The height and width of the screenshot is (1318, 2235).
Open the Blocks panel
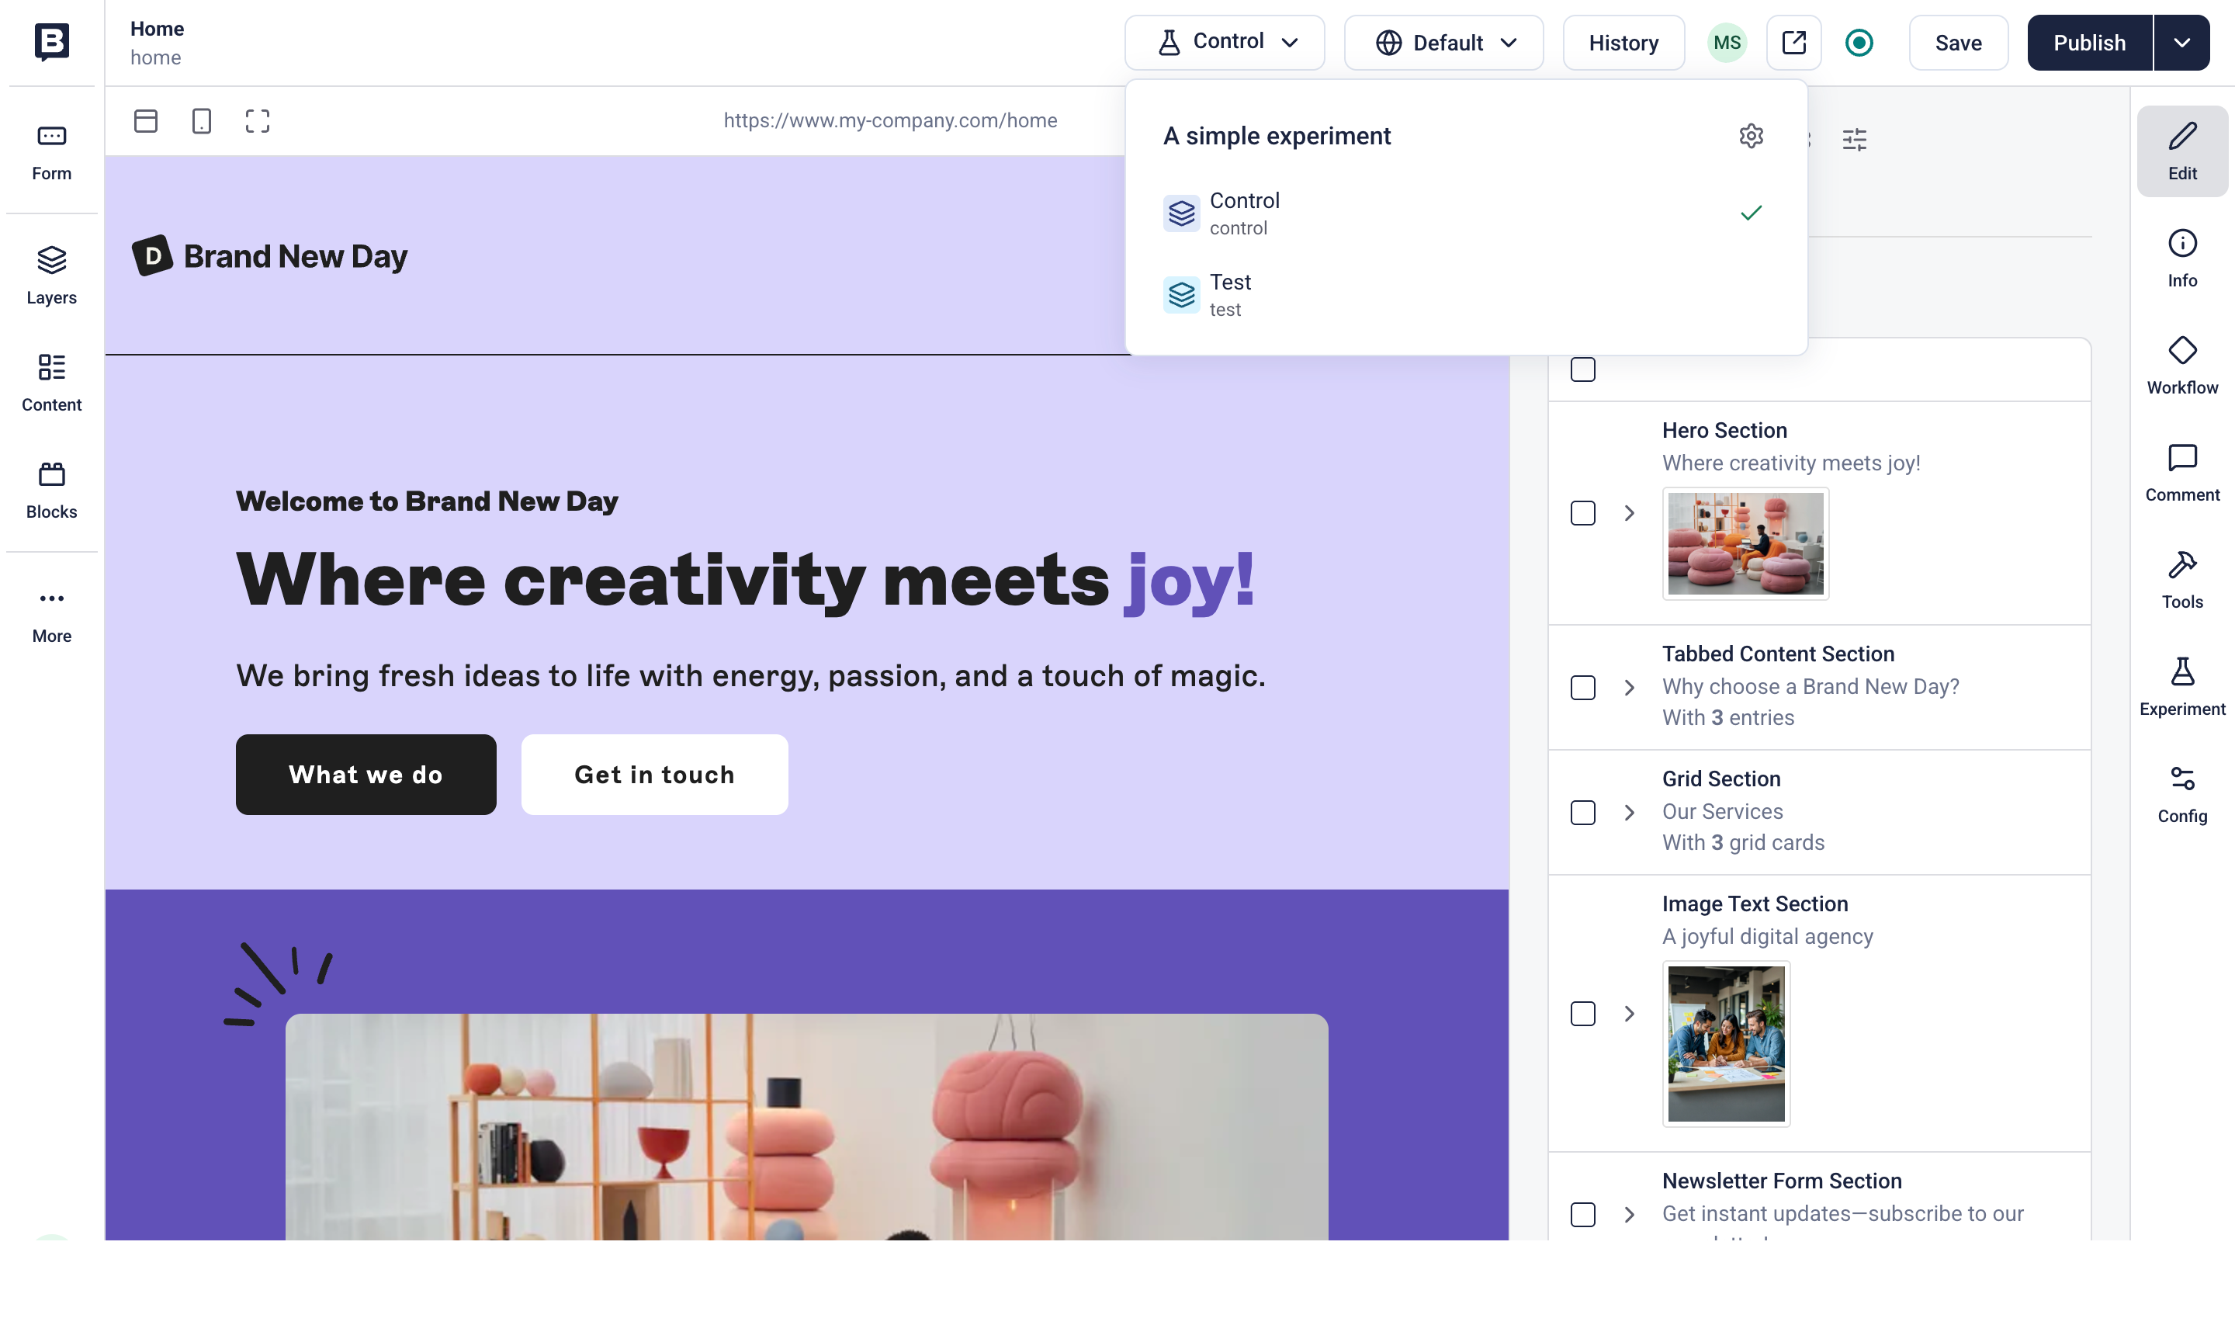click(x=51, y=489)
